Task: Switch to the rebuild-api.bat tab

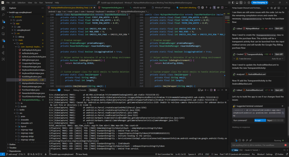Action: (139, 8)
